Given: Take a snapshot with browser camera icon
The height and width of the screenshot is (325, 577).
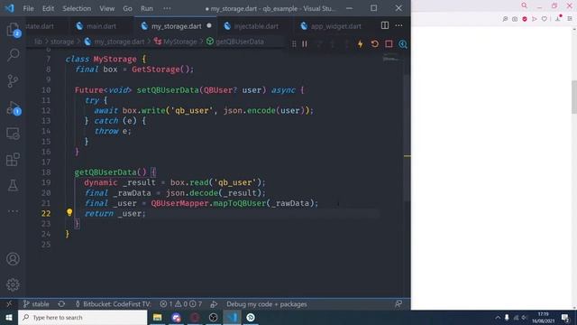Looking at the screenshot, I should tap(515, 19).
